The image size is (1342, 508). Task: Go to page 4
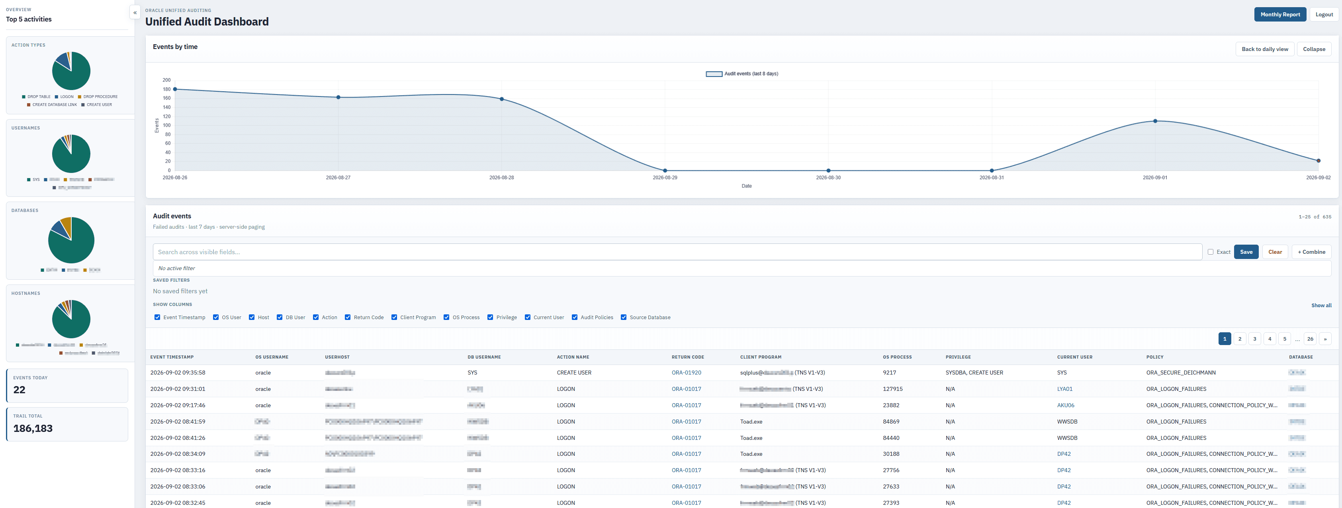pos(1270,339)
